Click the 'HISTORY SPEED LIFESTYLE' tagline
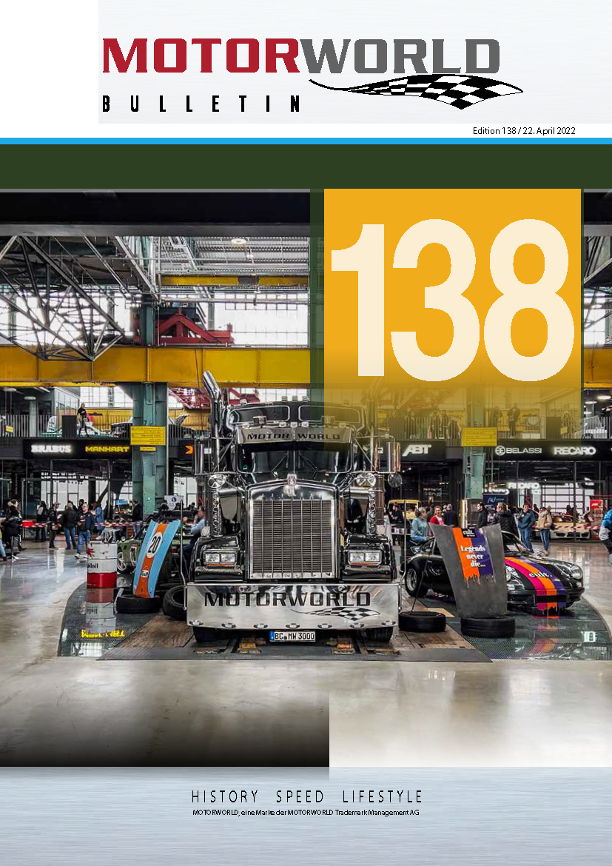This screenshot has width=612, height=866. point(306,796)
